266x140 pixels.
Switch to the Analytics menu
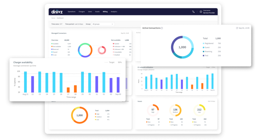(x=114, y=12)
